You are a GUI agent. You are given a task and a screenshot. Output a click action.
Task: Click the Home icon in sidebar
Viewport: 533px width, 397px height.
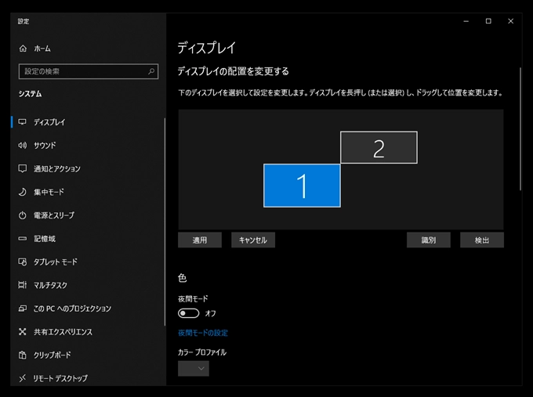click(23, 49)
